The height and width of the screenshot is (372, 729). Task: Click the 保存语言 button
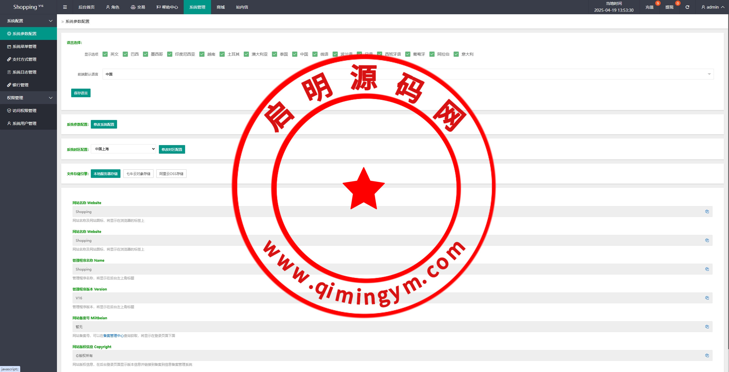pyautogui.click(x=81, y=93)
